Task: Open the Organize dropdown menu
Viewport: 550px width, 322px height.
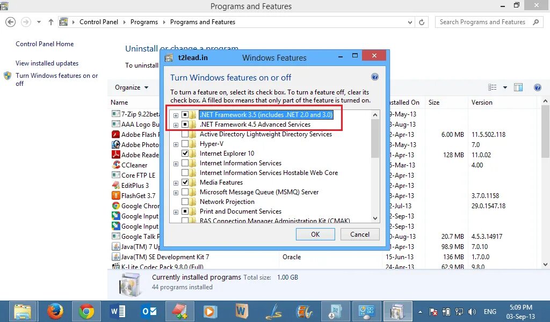Action: tap(132, 87)
